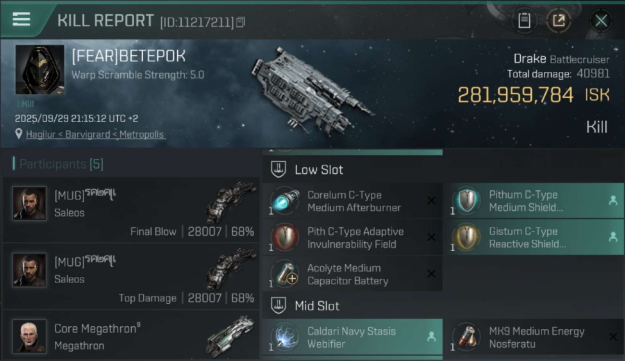Collapse the Low Slot section
The width and height of the screenshot is (625, 361).
(x=318, y=169)
